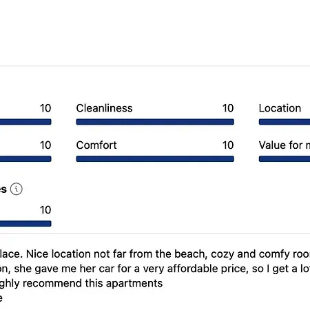310x310 pixels.
Task: Click the Comfort rating bar
Action: click(x=155, y=158)
